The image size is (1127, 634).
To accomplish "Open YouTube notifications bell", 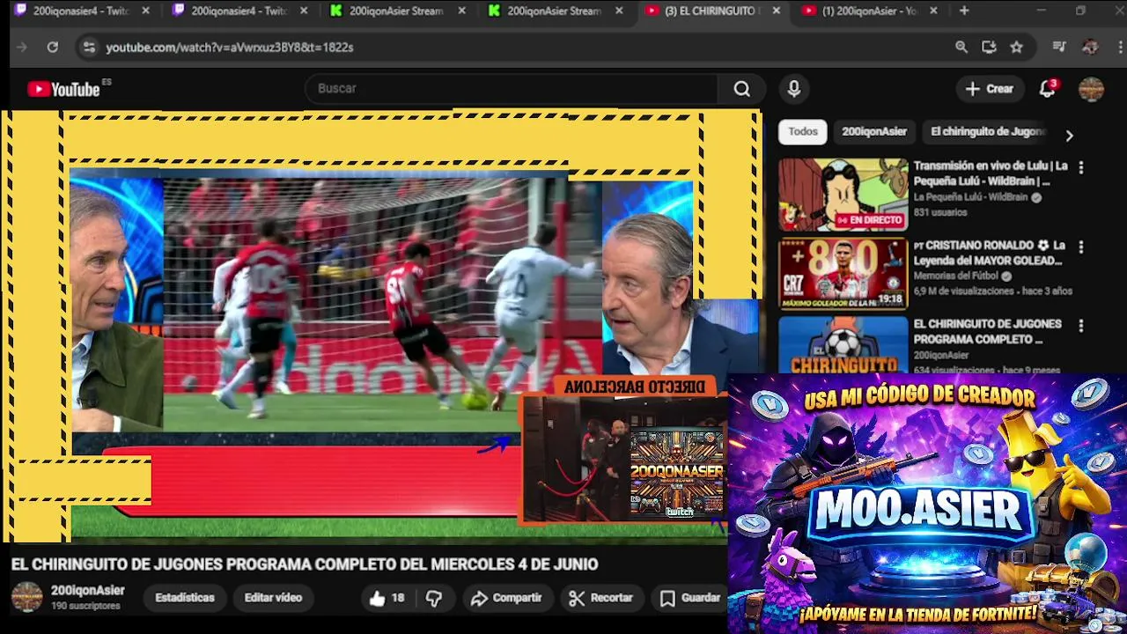I will point(1048,89).
